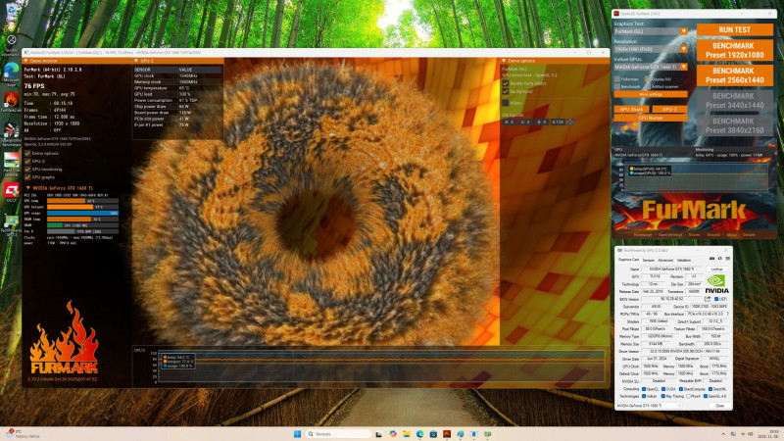784x441 pixels.
Task: Launch the GPU Shark button
Action: (x=631, y=109)
